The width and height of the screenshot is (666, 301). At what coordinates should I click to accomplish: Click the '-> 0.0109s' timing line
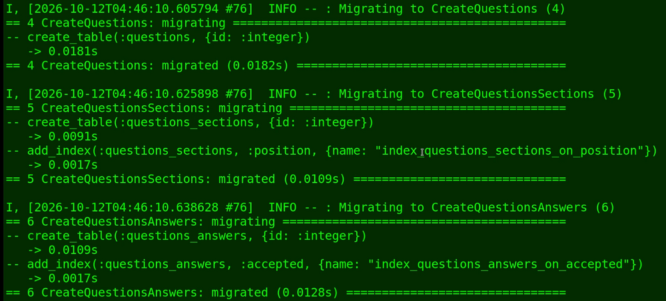(x=63, y=250)
